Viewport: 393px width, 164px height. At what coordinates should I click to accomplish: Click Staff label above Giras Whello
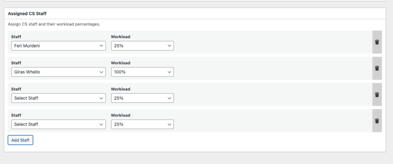(16, 63)
